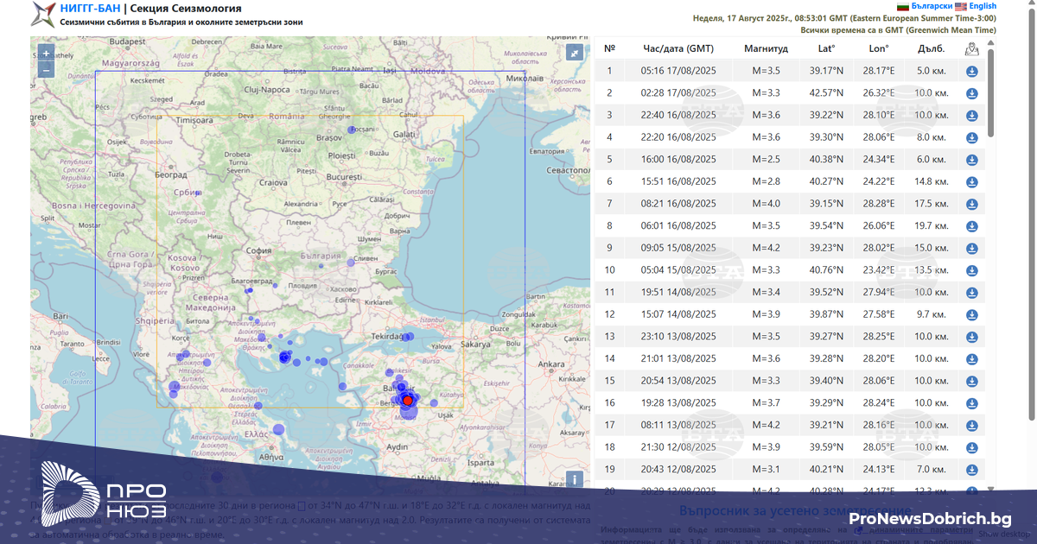This screenshot has width=1037, height=544.
Task: Click the Час/дата (GMT) column header
Action: tap(678, 49)
